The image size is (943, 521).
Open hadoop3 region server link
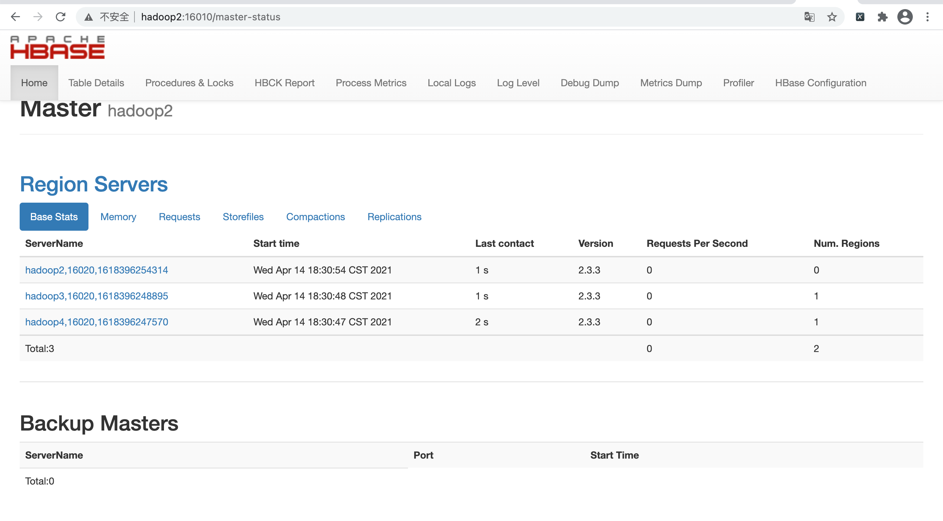click(x=97, y=296)
